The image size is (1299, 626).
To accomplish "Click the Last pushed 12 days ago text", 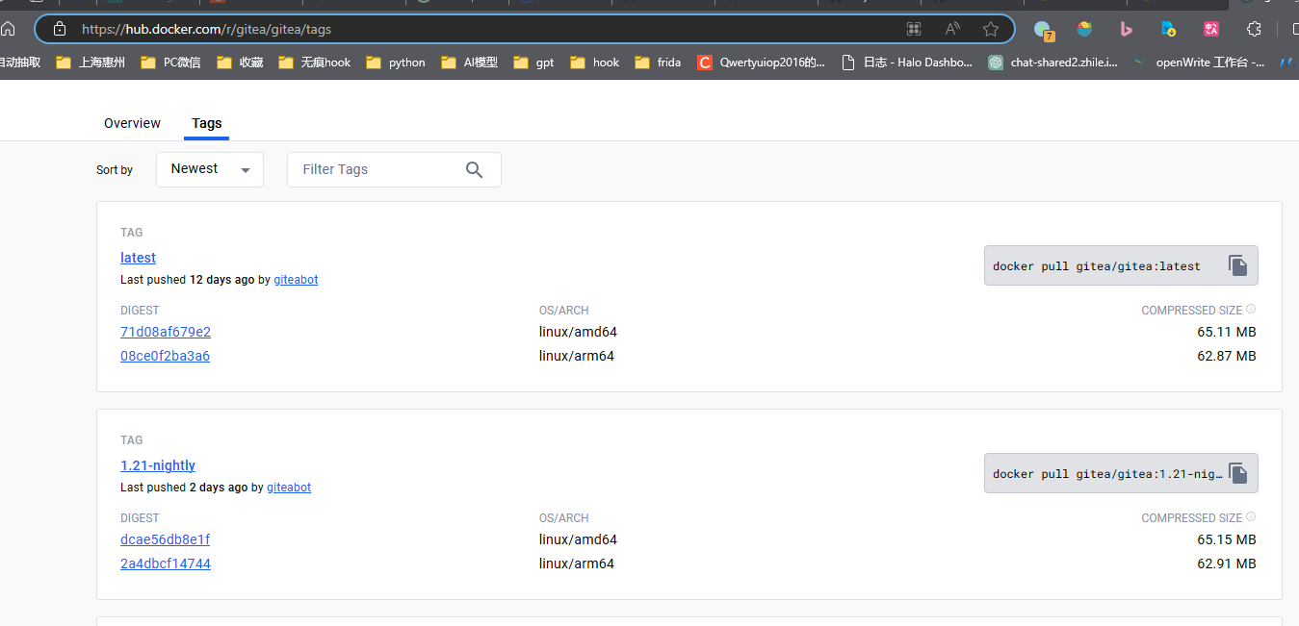I will coord(188,280).
